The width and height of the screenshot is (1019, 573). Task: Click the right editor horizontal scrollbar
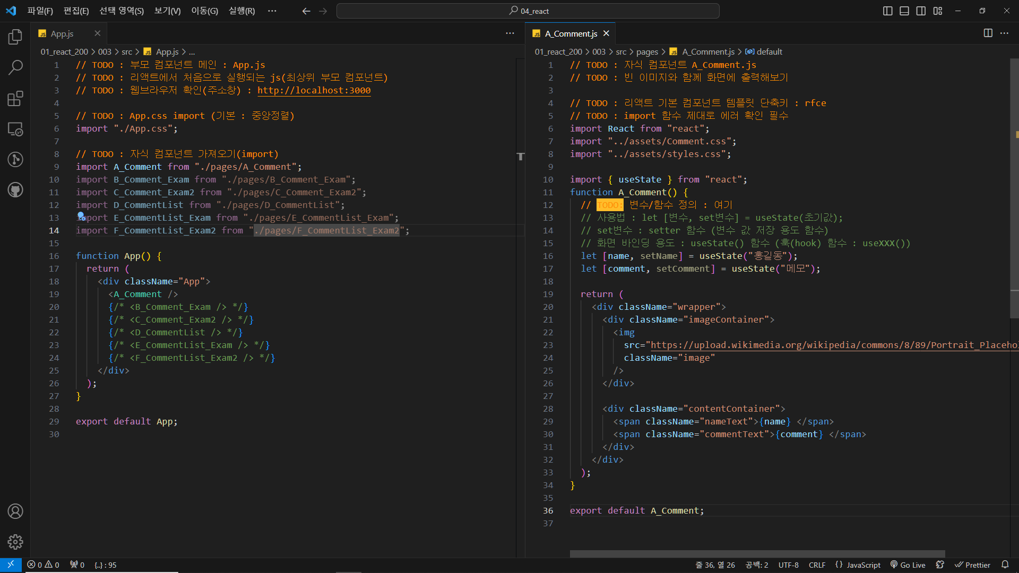757,554
